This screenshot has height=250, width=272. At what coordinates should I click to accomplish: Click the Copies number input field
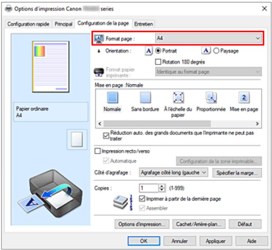[149, 188]
